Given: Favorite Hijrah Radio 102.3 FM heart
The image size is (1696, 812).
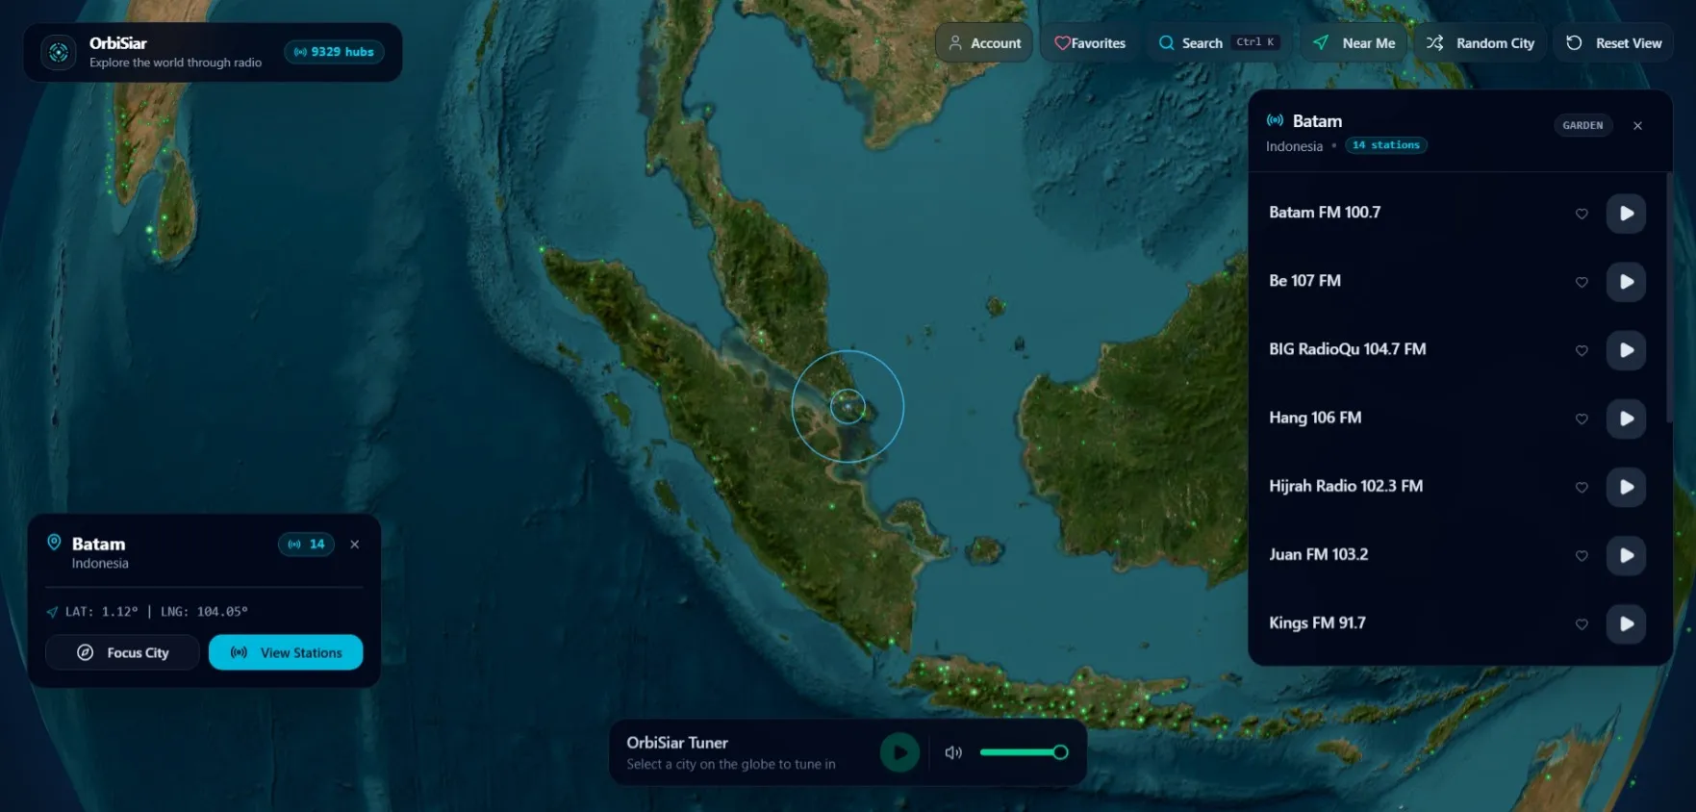Looking at the screenshot, I should 1582,487.
